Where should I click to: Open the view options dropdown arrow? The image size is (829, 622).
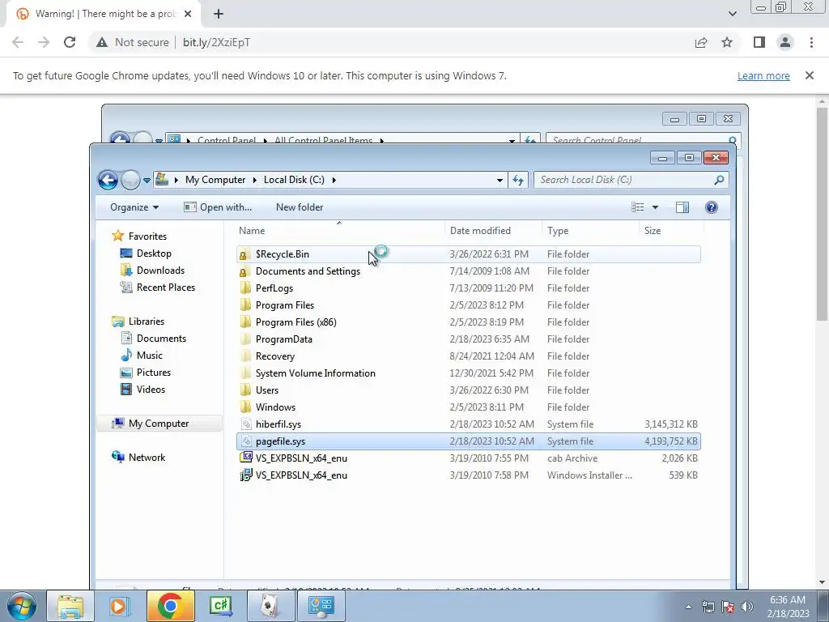(x=655, y=207)
